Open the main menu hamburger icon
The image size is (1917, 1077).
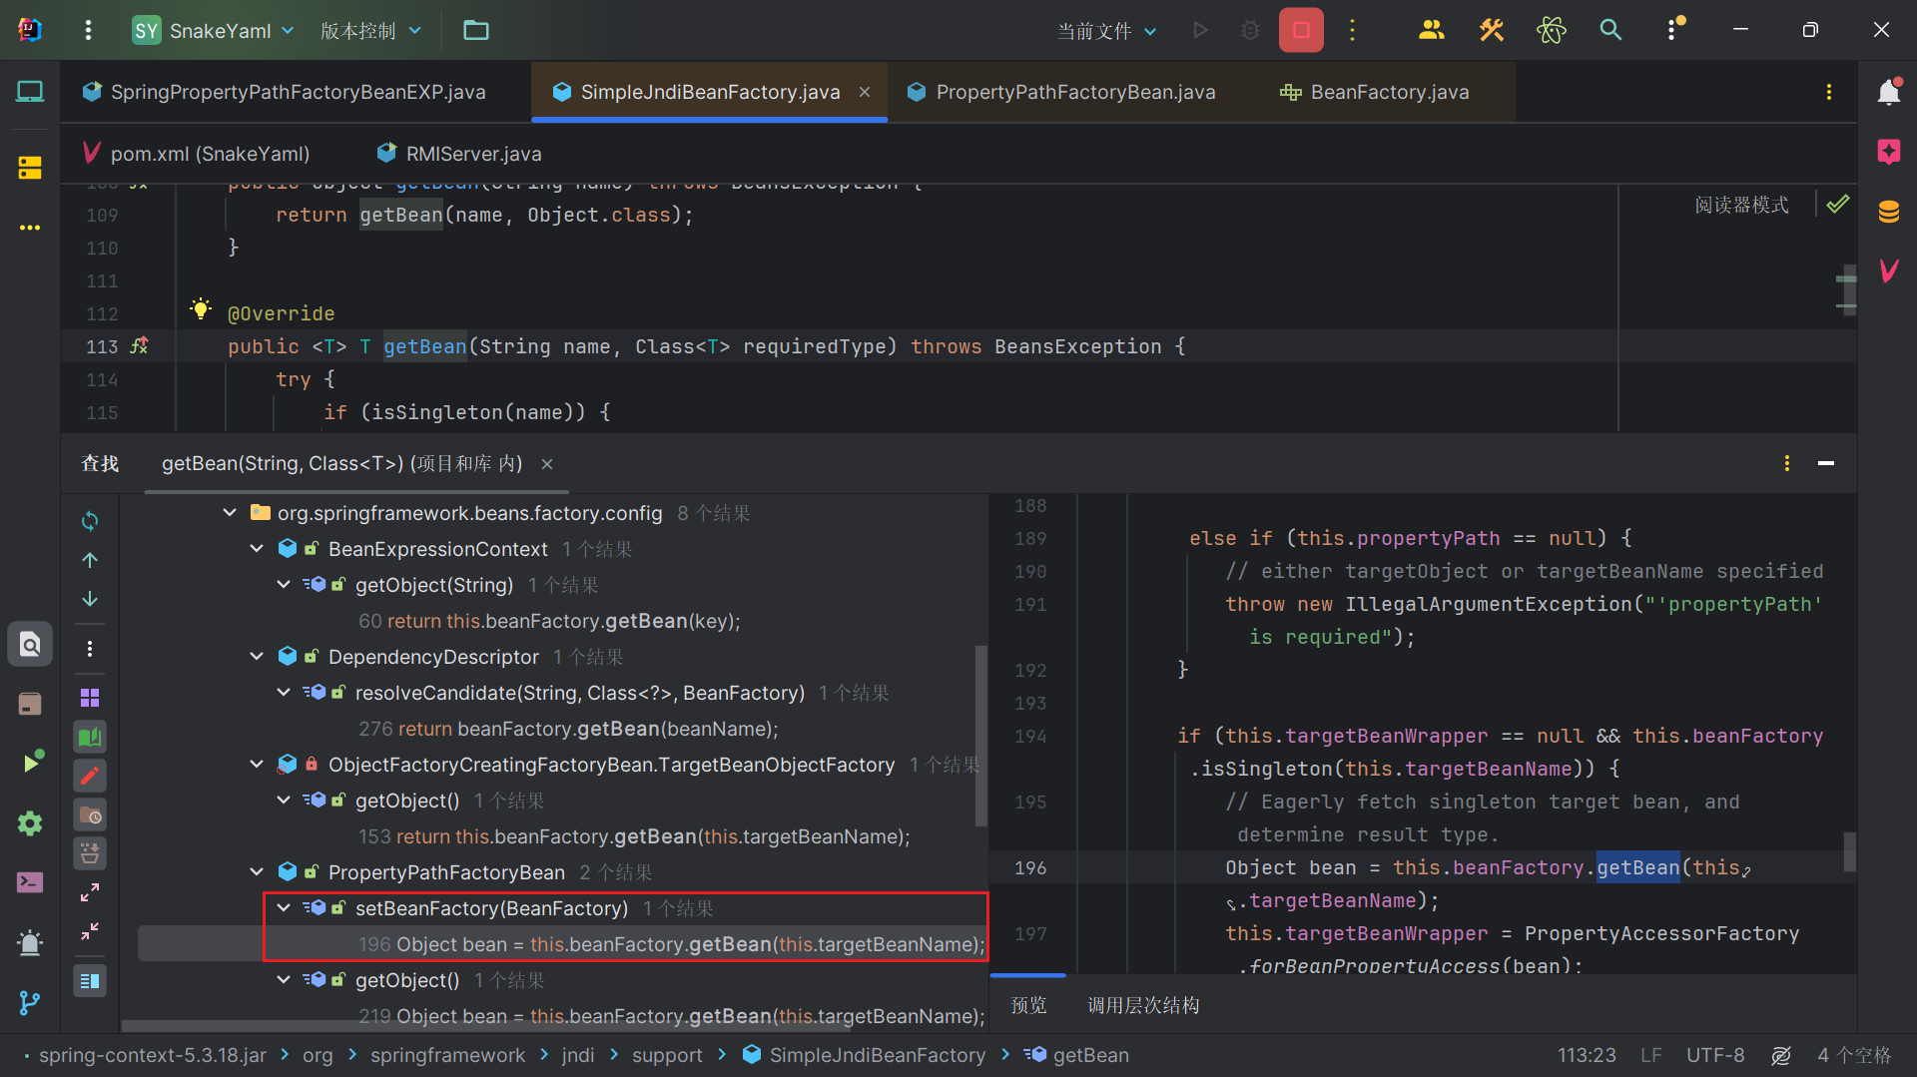coord(88,30)
